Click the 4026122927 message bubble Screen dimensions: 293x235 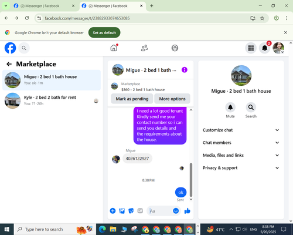[x=137, y=159]
